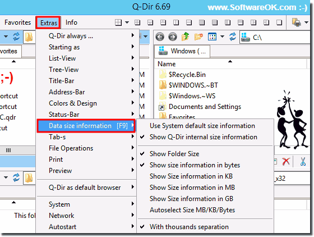Screen dimensions: 314x237
Task: Open Q-Dir as default browser entry
Action: click(x=87, y=188)
